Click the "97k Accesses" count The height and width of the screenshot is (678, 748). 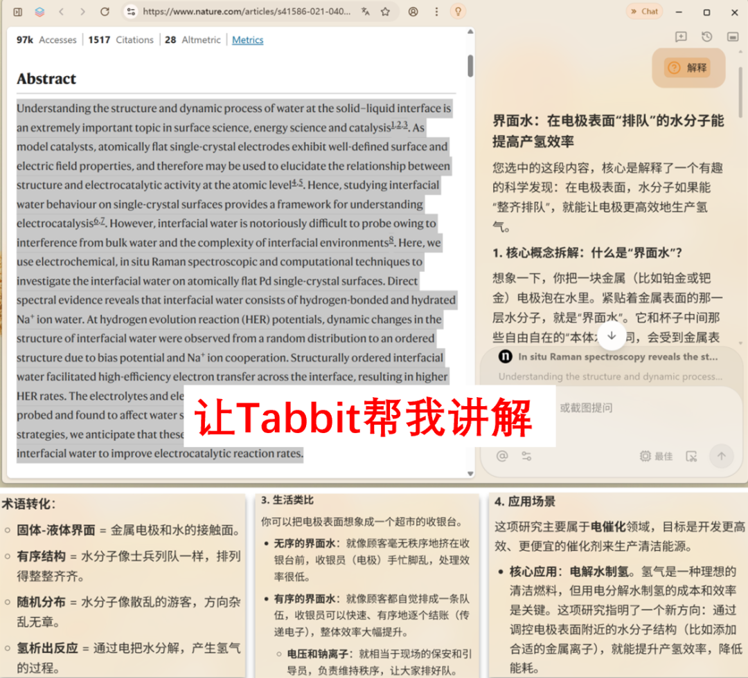point(46,40)
